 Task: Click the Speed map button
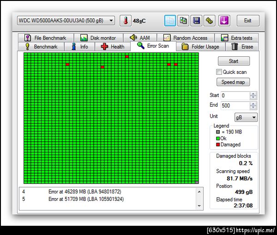pyautogui.click(x=233, y=82)
